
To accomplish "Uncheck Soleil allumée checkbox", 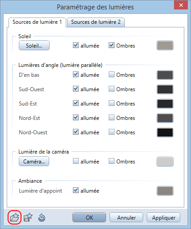I will point(76,45).
